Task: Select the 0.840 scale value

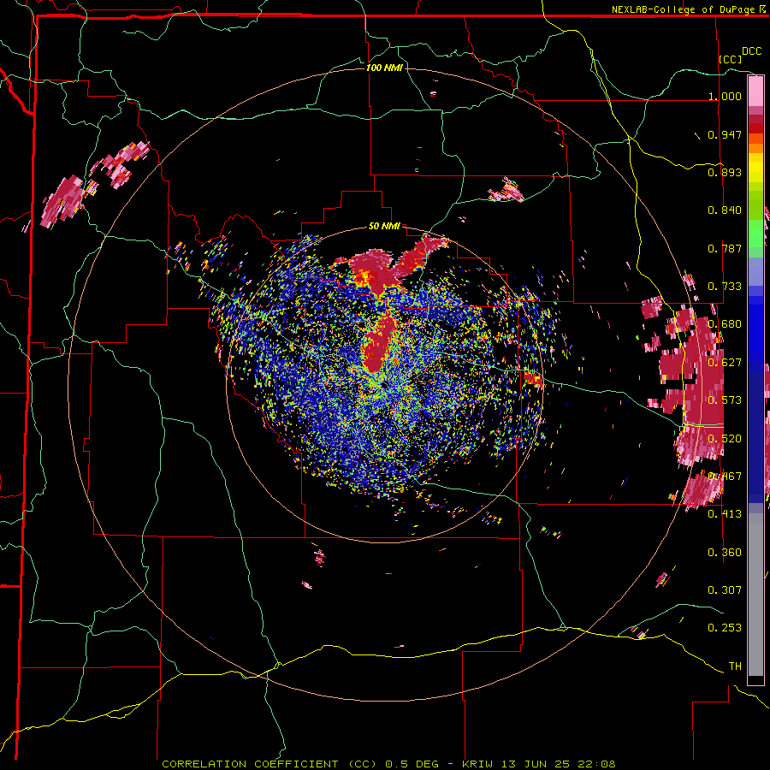Action: (725, 210)
